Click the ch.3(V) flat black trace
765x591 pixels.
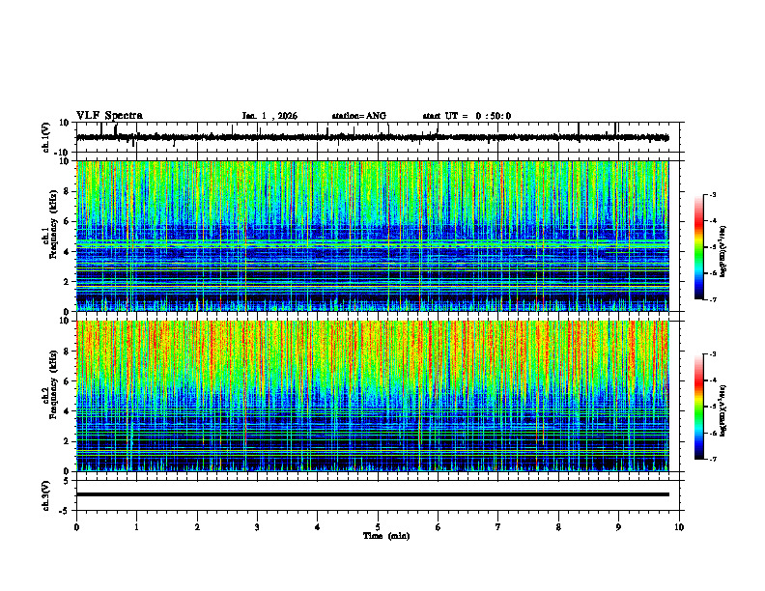372,494
